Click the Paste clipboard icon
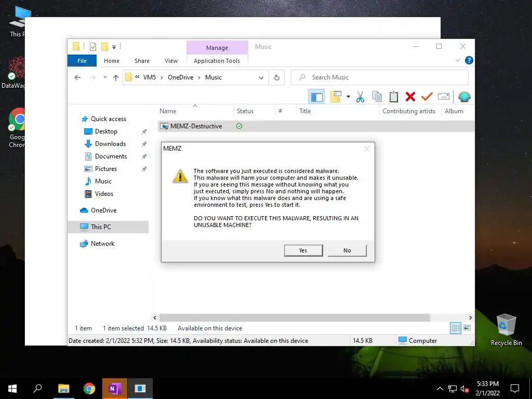The height and width of the screenshot is (399, 532). pos(394,97)
